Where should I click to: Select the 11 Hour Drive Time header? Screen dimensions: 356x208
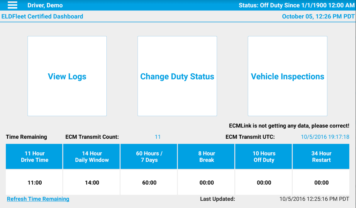(35, 157)
